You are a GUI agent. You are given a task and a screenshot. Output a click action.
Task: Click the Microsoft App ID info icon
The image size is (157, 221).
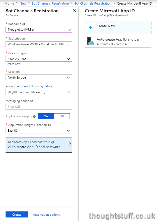pyautogui.click(x=53, y=142)
